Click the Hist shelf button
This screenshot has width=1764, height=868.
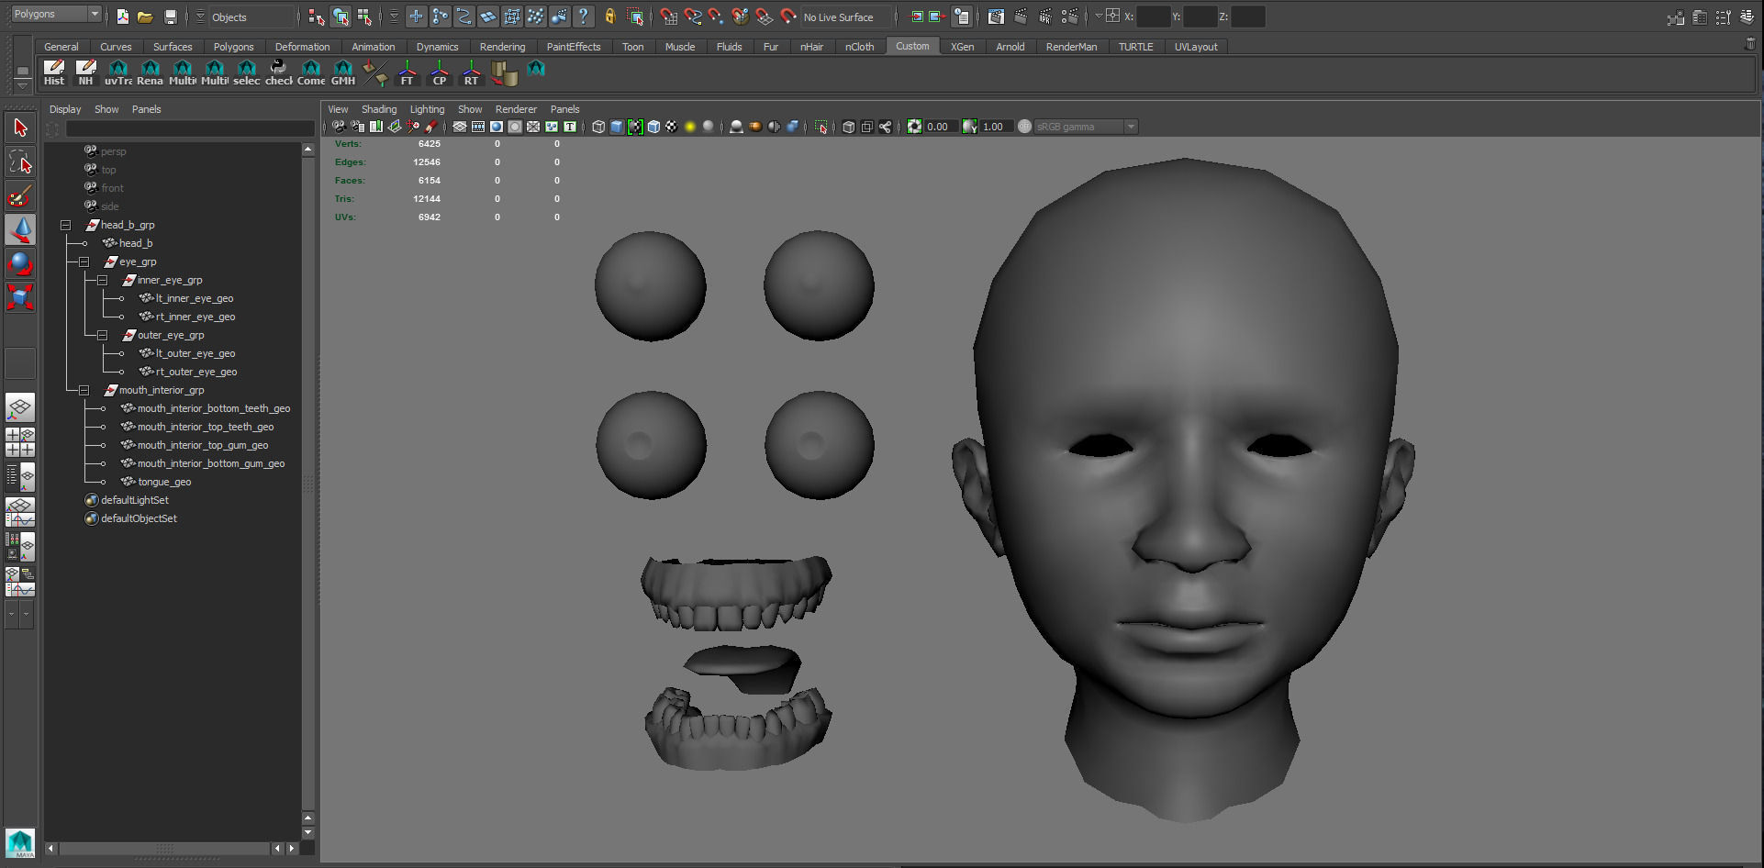pos(54,72)
